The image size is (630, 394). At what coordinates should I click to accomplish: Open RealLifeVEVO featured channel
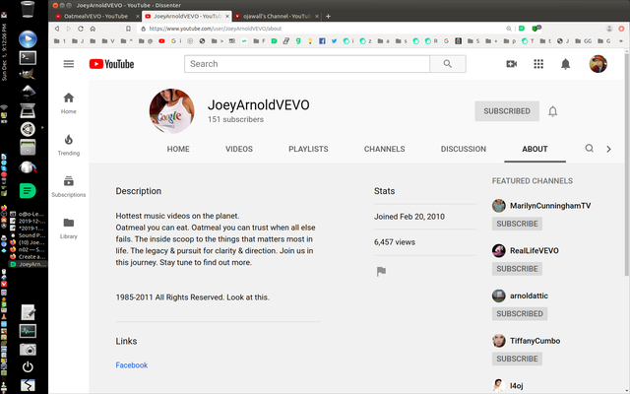click(534, 250)
